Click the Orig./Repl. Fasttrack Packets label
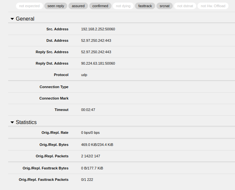235x190 pixels. coord(44,180)
